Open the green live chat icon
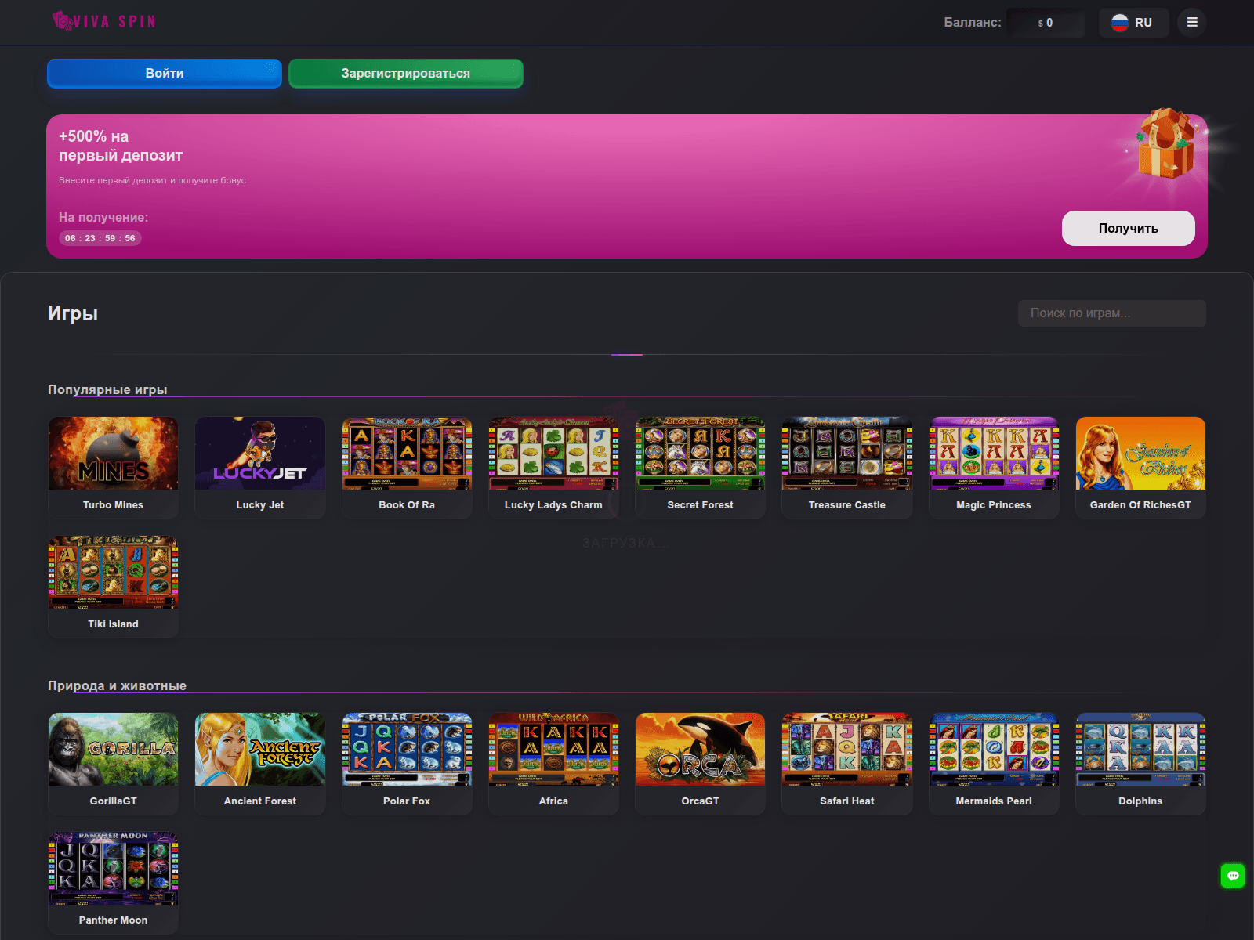This screenshot has width=1254, height=940. tap(1233, 876)
